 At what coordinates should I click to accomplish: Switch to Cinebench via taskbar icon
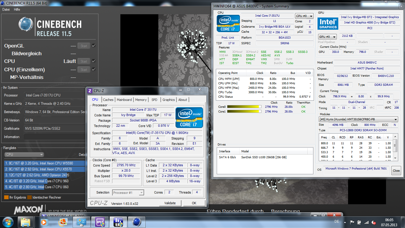pyautogui.click(x=136, y=222)
